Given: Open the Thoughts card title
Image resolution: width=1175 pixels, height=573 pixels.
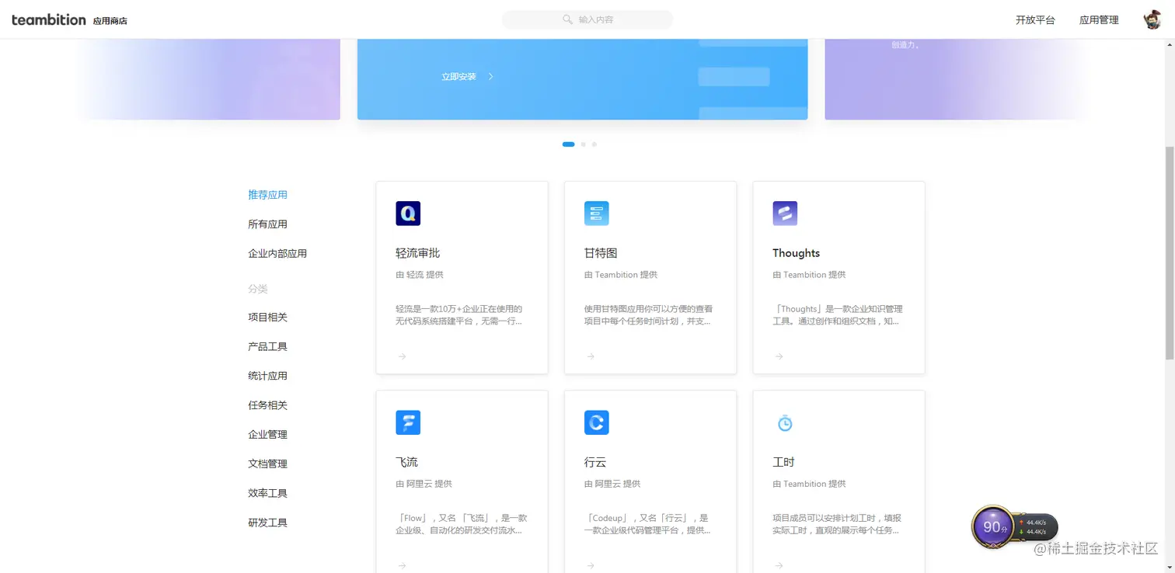Looking at the screenshot, I should pyautogui.click(x=796, y=253).
